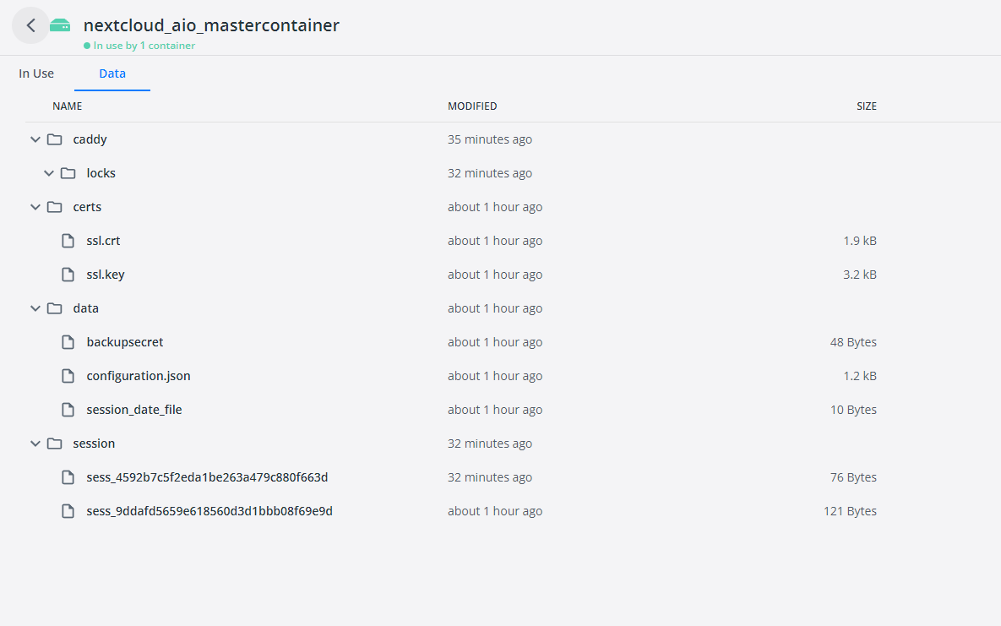The width and height of the screenshot is (1001, 626).
Task: Select the locks folder name
Action: (101, 173)
